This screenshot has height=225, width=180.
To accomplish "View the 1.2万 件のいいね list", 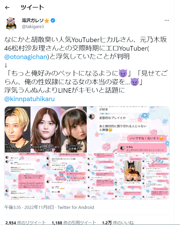I will [x=118, y=223].
